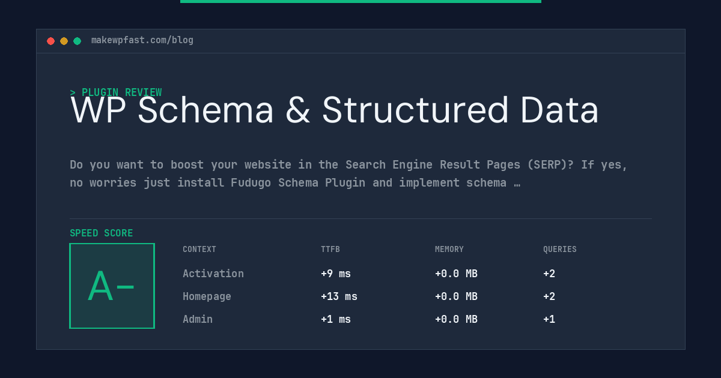Image resolution: width=721 pixels, height=378 pixels.
Task: Click the green window dot
Action: point(77,41)
